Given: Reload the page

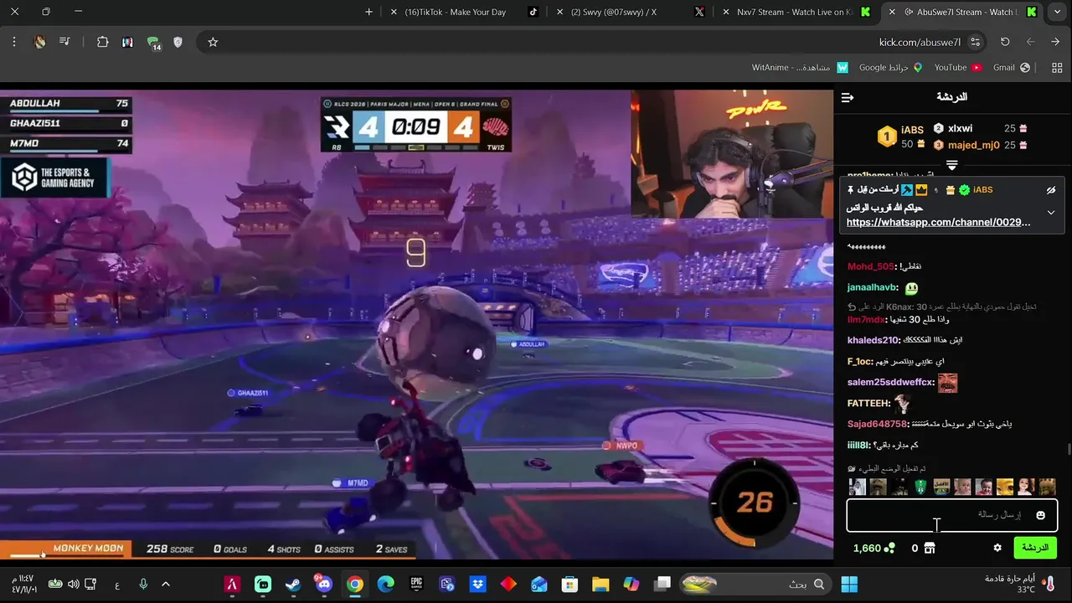Looking at the screenshot, I should pos(1005,42).
